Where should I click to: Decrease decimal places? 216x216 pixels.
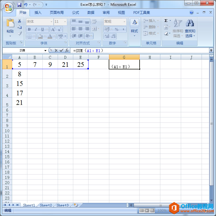pos(113,36)
